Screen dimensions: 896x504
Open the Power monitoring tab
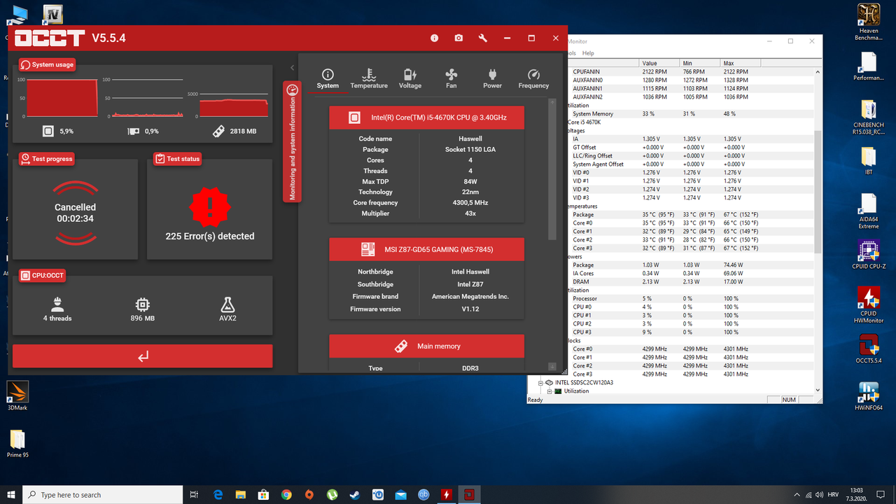(x=492, y=79)
